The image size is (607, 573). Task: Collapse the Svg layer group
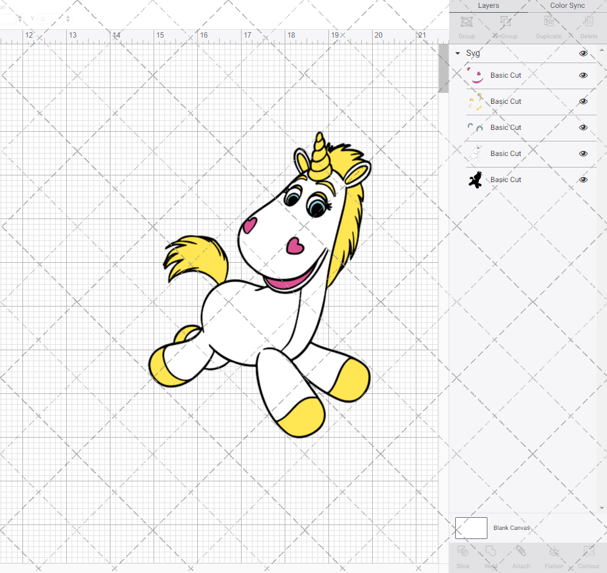pos(458,53)
